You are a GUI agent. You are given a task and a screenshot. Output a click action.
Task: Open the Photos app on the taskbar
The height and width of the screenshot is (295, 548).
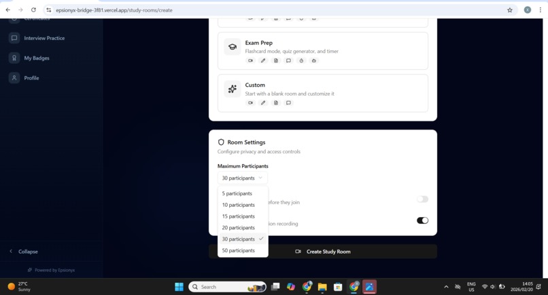[x=369, y=287]
